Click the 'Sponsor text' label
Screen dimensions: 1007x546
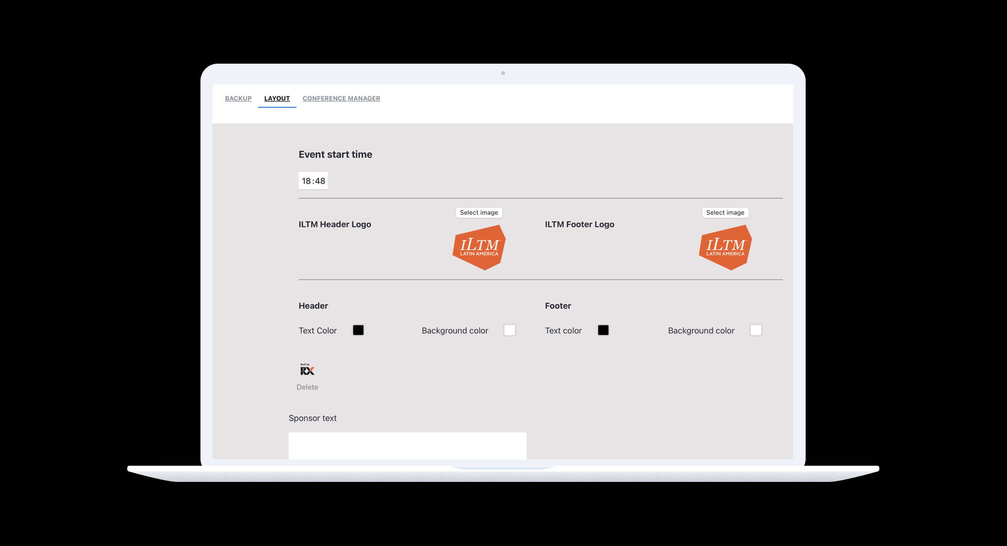(312, 418)
